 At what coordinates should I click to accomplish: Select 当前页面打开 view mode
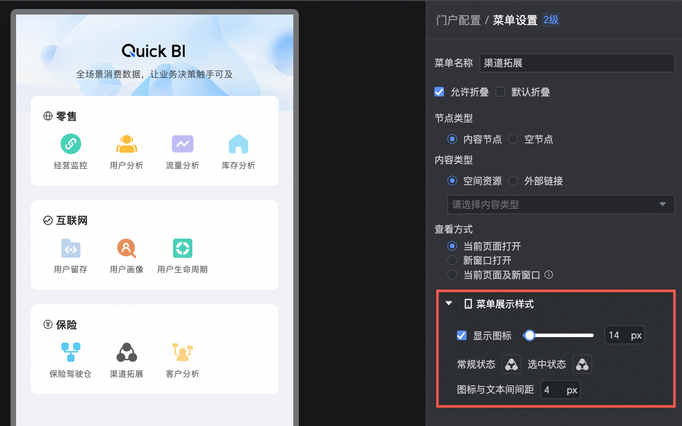[452, 246]
